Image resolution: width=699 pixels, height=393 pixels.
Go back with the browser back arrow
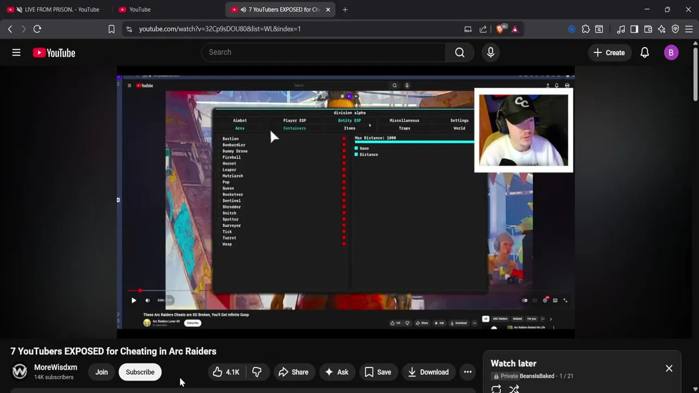click(10, 29)
